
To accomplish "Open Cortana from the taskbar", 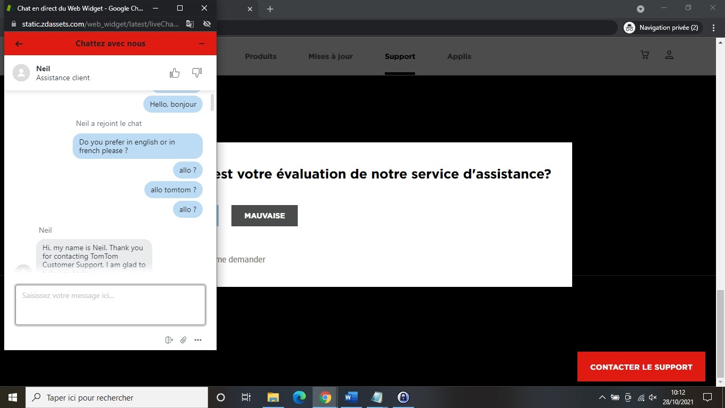I will click(221, 397).
